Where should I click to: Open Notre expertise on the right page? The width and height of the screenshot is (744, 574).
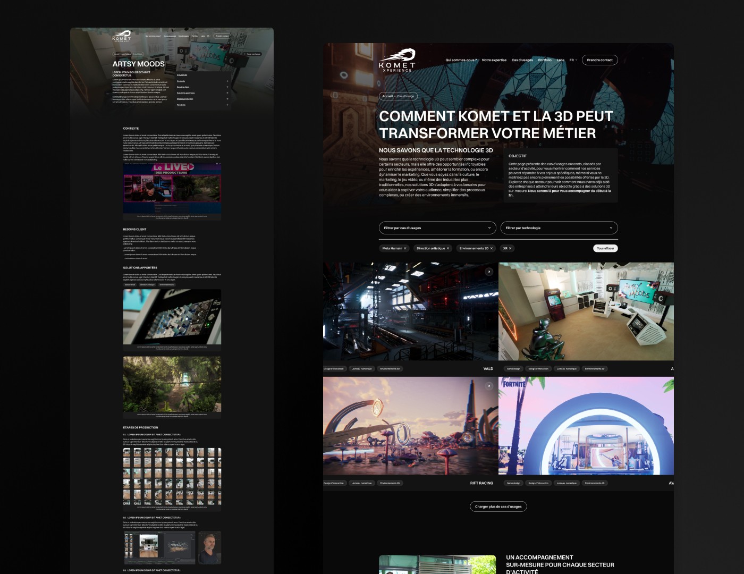pos(494,60)
